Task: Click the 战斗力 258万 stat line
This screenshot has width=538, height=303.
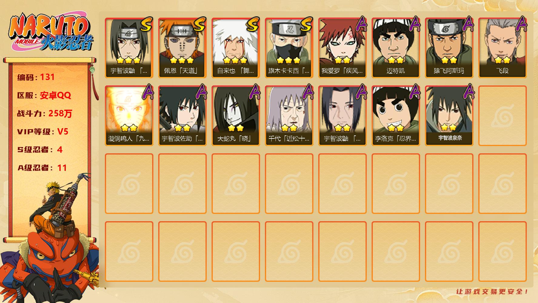Action: click(45, 113)
